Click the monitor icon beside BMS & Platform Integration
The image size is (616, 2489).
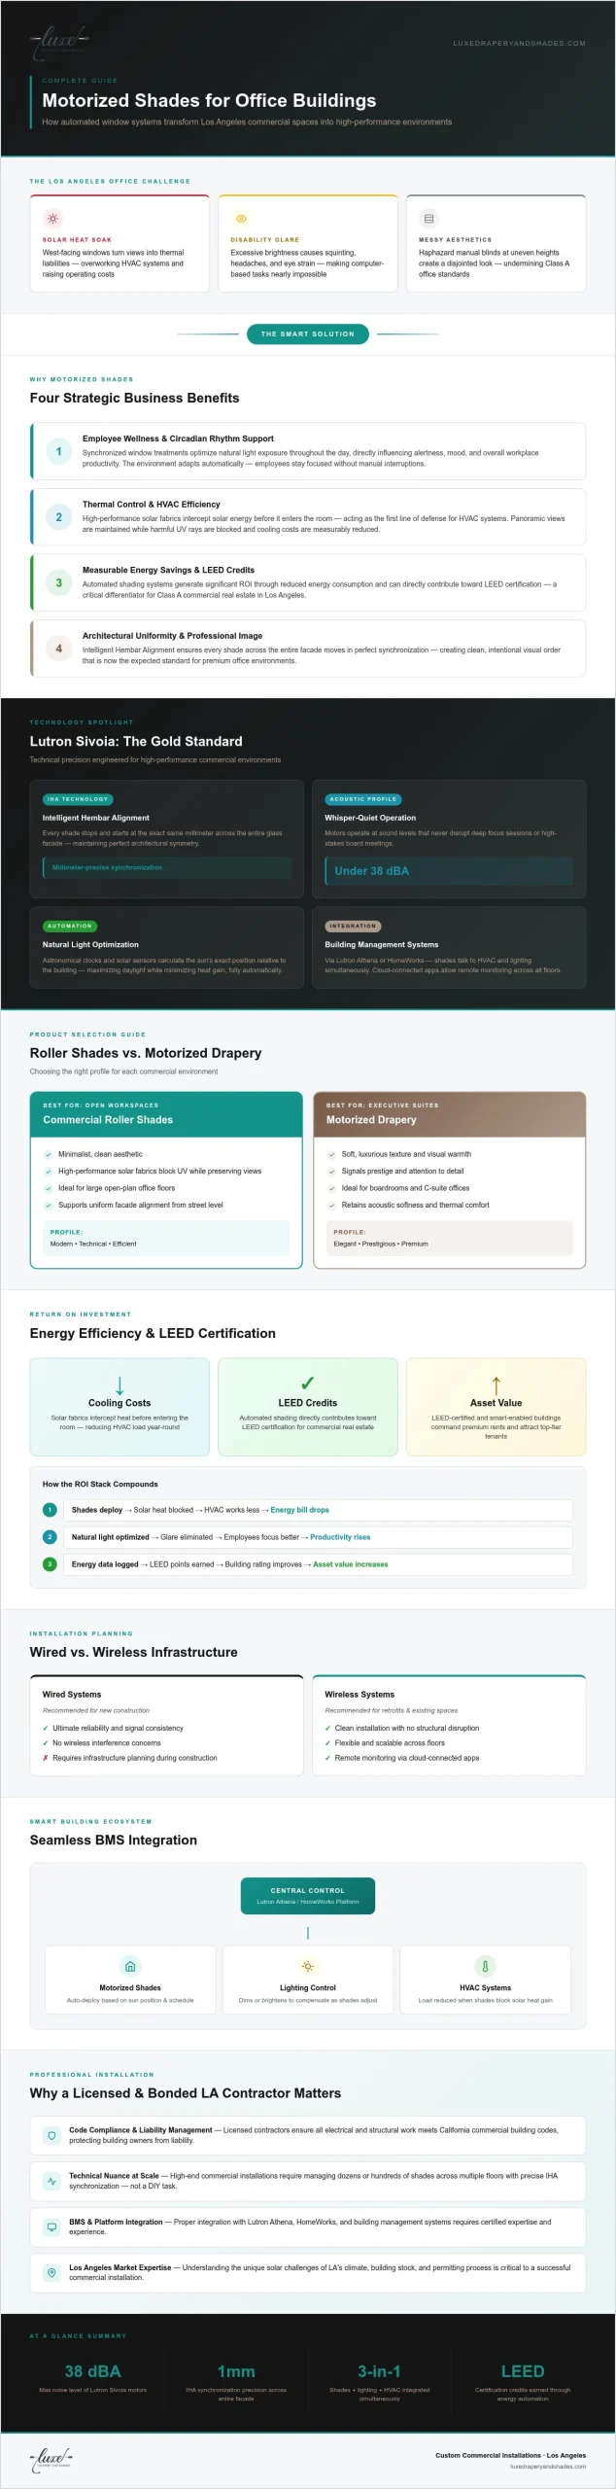tap(51, 2227)
